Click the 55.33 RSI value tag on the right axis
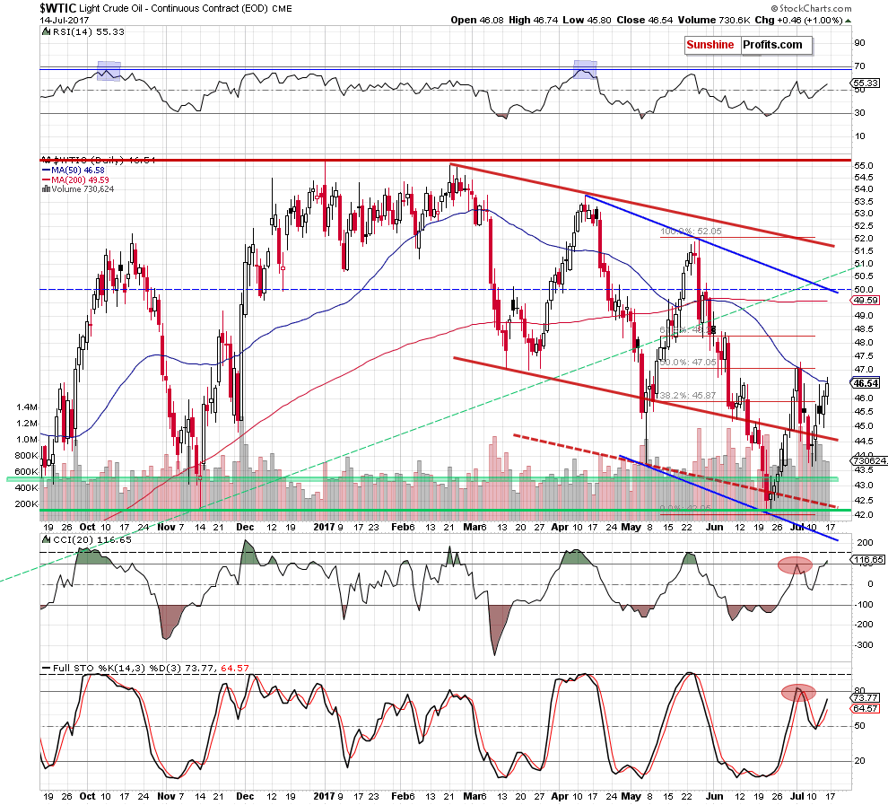This screenshot has width=888, height=805. pos(866,83)
